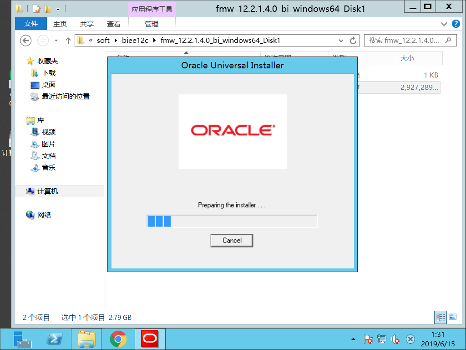The image size is (466, 350).
Task: Navigate back with the back arrow
Action: 25,40
